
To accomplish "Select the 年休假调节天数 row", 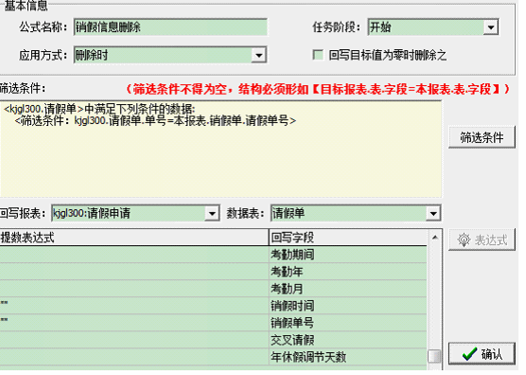I will pos(214,357).
